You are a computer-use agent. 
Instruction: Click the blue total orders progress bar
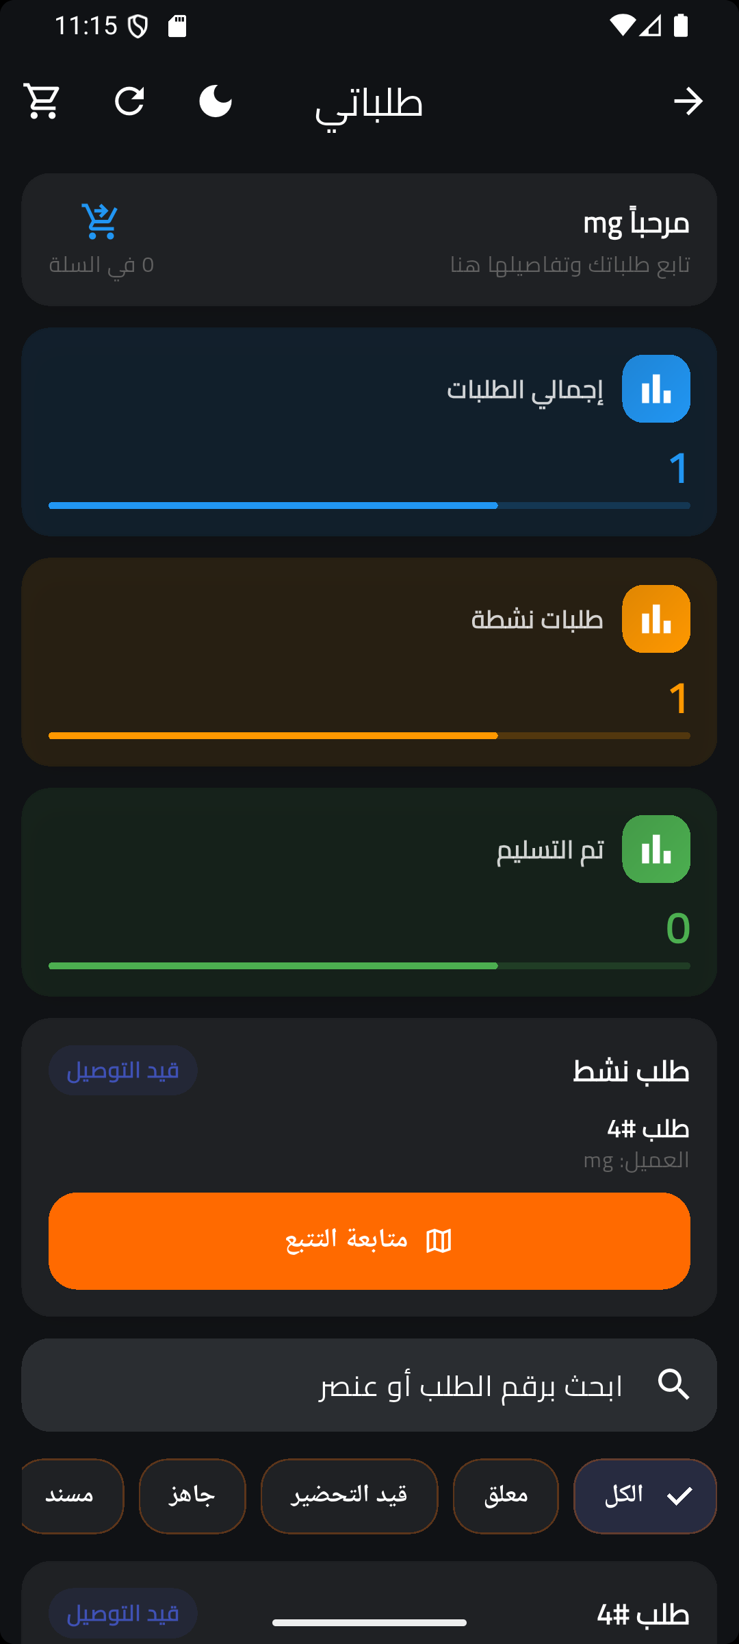(x=369, y=506)
